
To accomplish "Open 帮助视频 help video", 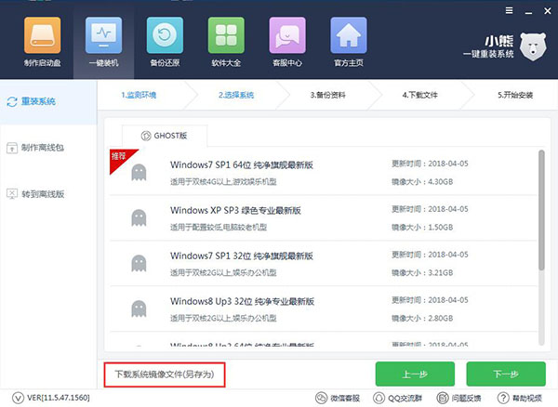I will pyautogui.click(x=520, y=398).
